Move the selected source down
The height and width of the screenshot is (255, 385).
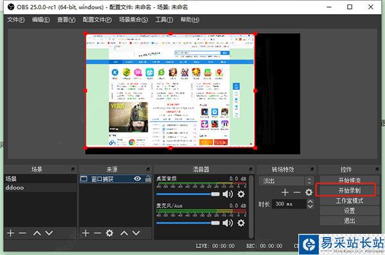136,233
